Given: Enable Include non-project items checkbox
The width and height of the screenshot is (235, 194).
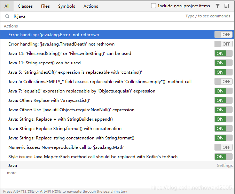Looking at the screenshot, I should [154, 6].
